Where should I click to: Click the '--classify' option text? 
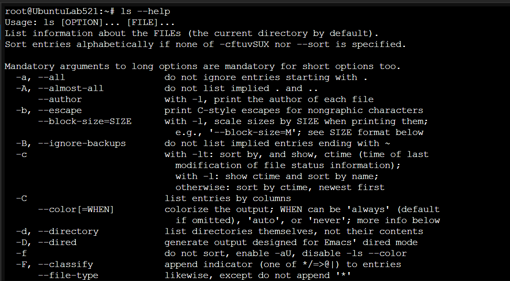(x=65, y=264)
